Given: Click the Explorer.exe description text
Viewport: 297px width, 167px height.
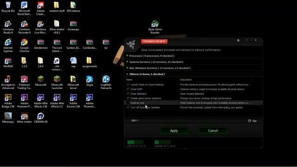Looking at the screenshot, I should (215, 103).
